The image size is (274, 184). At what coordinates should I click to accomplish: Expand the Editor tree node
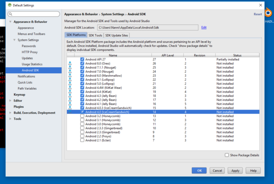[x=10, y=101]
